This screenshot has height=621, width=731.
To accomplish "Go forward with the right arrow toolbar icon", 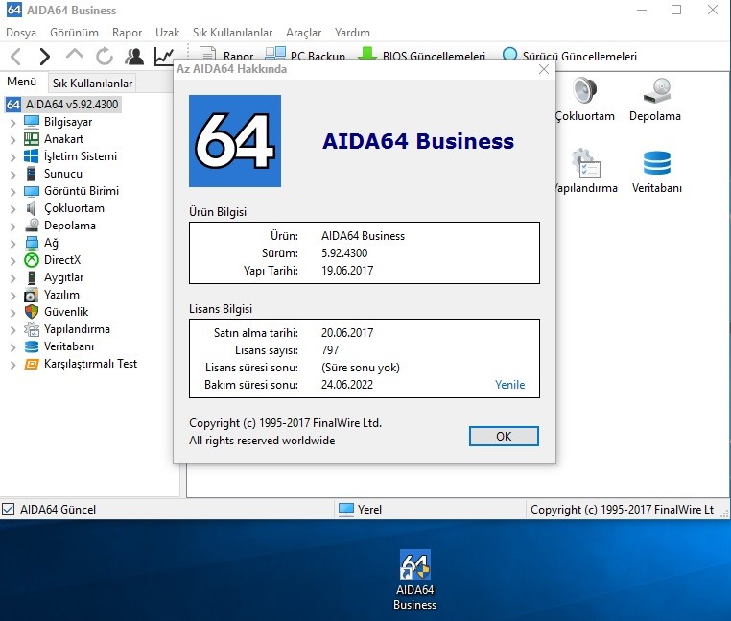I will (x=44, y=57).
